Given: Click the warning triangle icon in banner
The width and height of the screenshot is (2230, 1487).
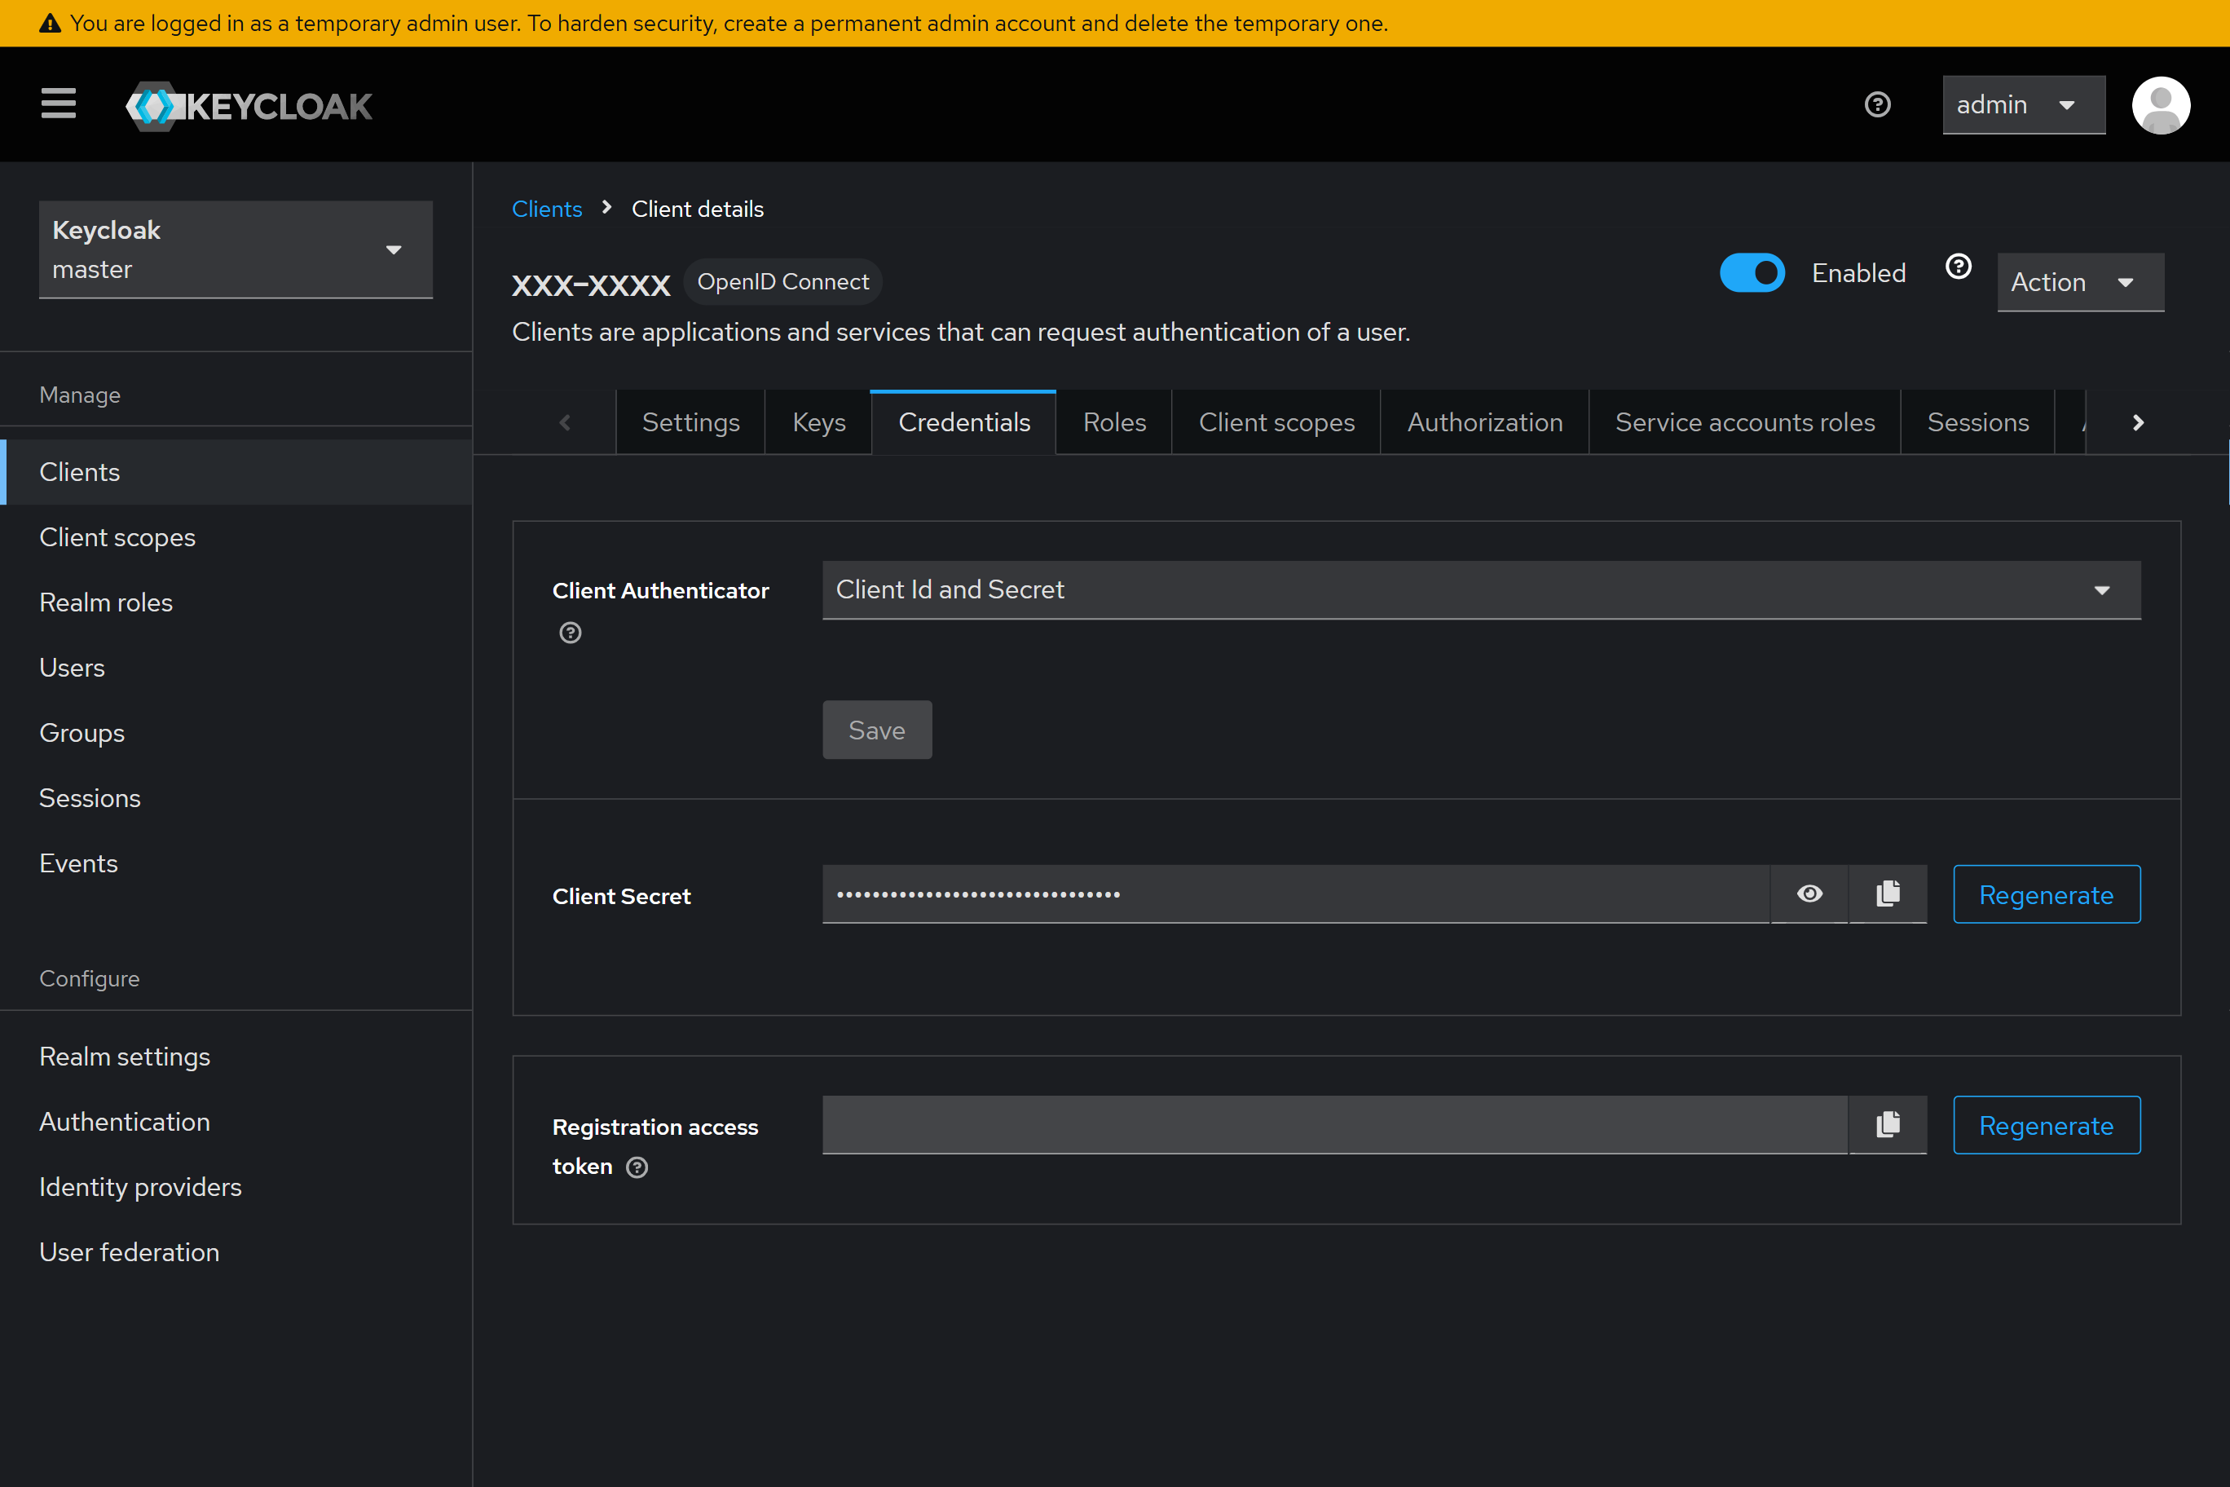Looking at the screenshot, I should tap(49, 24).
